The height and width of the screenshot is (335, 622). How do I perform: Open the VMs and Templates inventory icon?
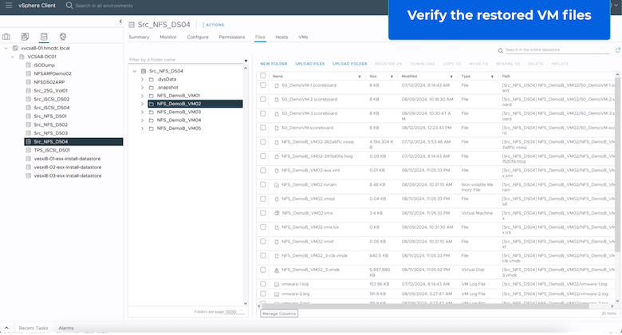26,37
